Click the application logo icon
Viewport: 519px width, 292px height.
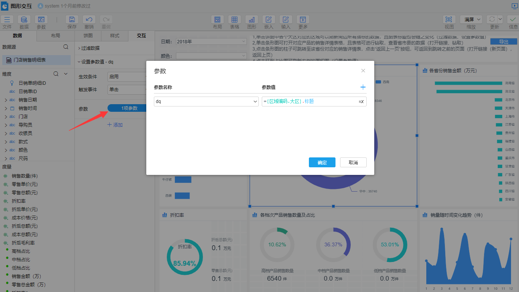click(5, 6)
